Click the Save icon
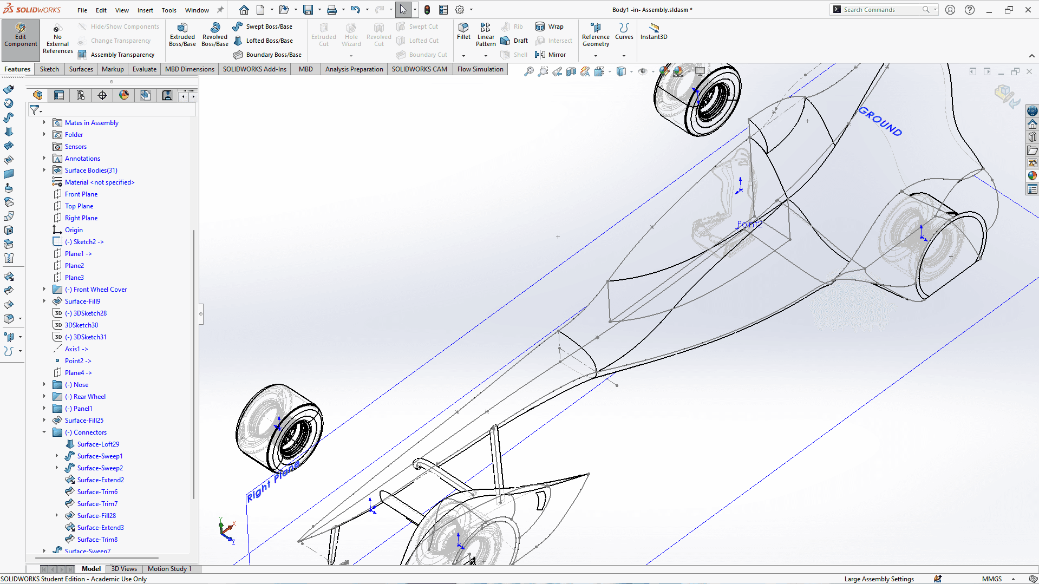 tap(308, 10)
